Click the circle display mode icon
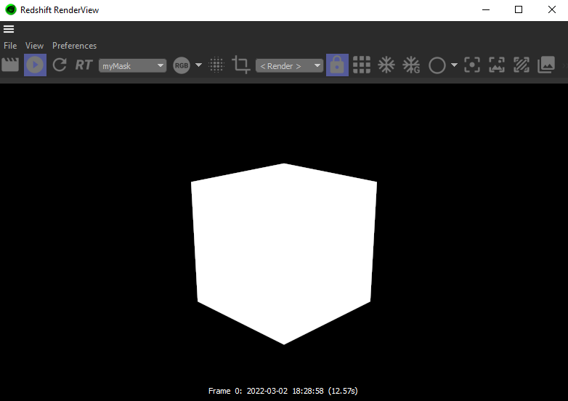The height and width of the screenshot is (401, 568). 437,66
